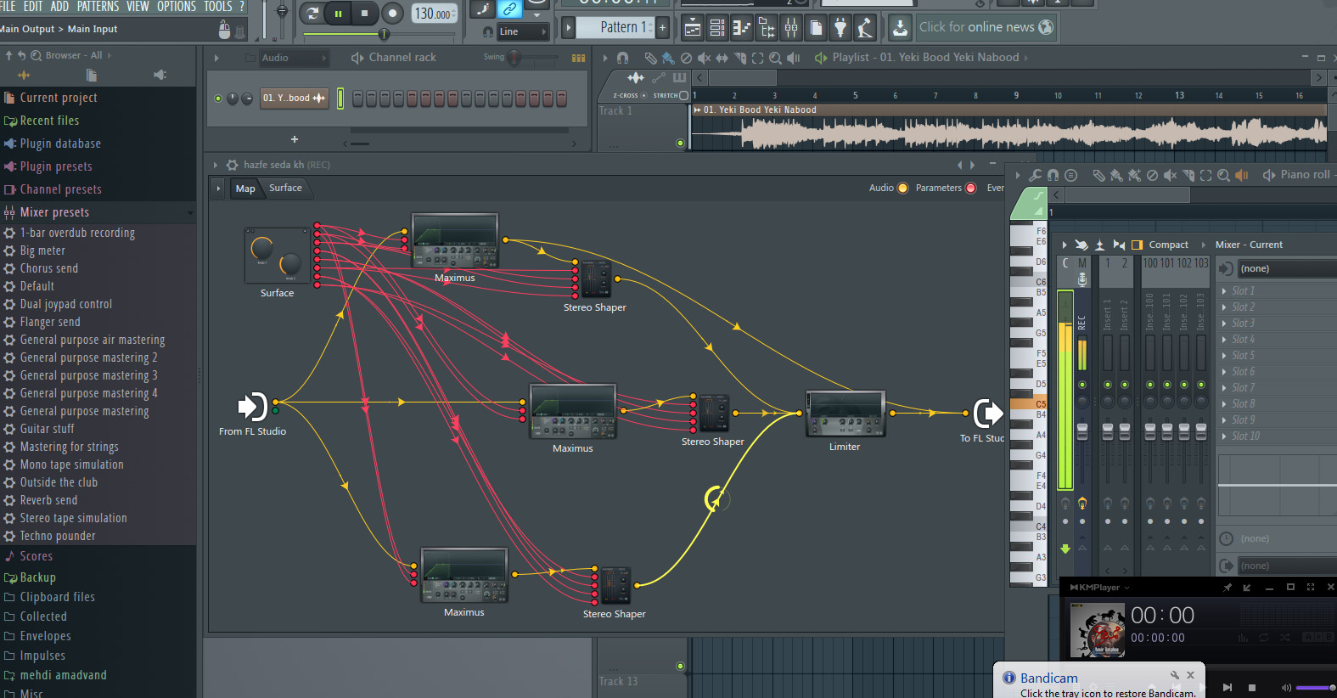Screen dimensions: 1337x698
Task: Click the audio clip waveform focus icon
Action: point(635,77)
